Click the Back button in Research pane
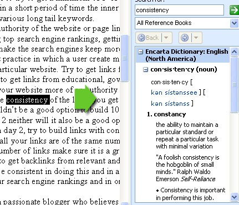This screenshot has height=205, width=239. (149, 38)
